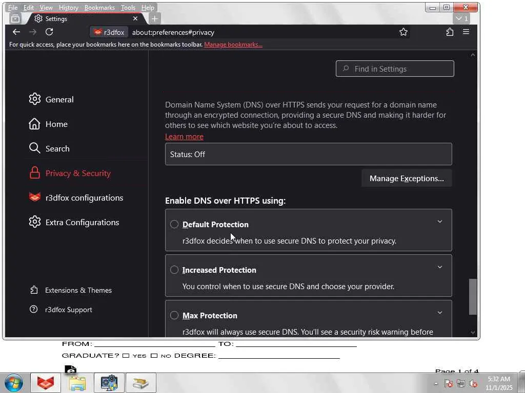525x393 pixels.
Task: Open the tab list at left of tab strip
Action: pos(15,19)
